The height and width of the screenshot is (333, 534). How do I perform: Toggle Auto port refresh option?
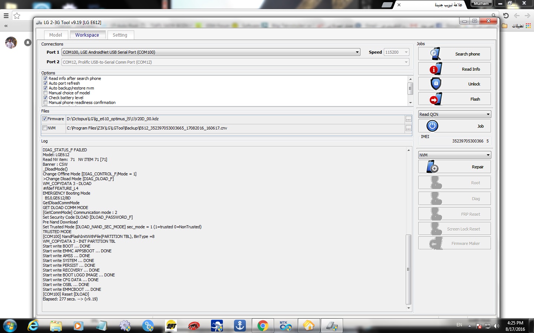pos(45,83)
